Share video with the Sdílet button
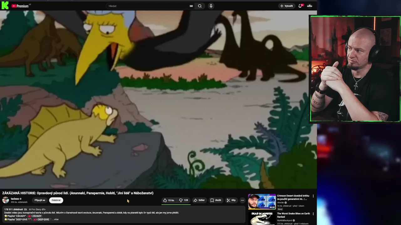This screenshot has height=225, width=401. (x=199, y=200)
